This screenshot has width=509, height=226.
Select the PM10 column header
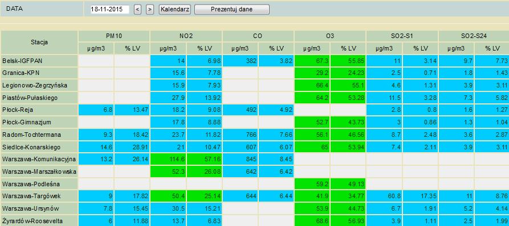coord(114,36)
